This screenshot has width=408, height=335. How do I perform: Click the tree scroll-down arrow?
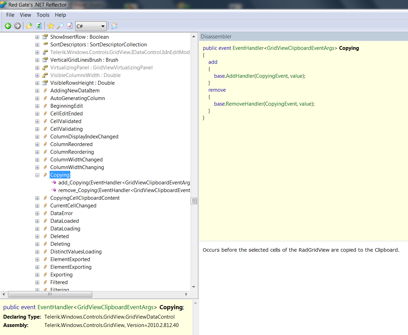click(194, 287)
